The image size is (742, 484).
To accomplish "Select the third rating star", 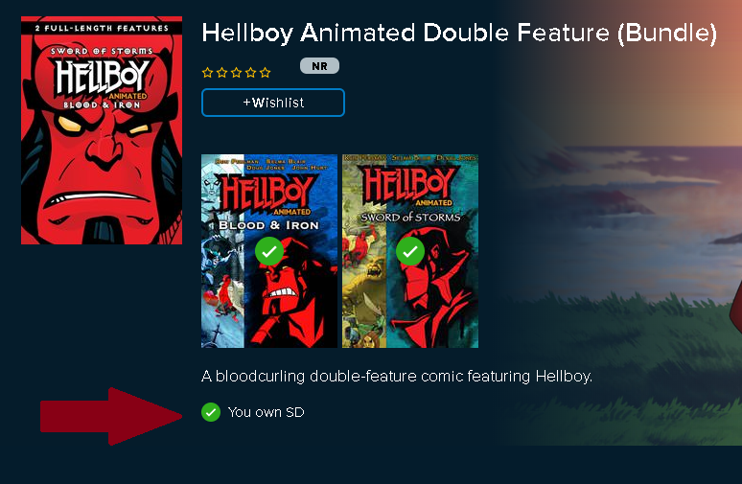I will click(236, 73).
